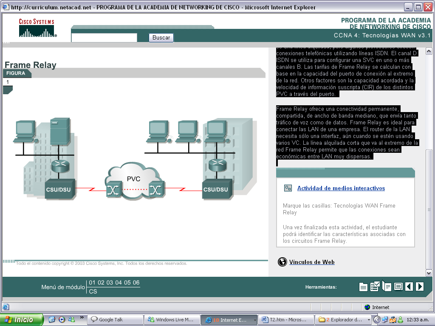Image resolution: width=435 pixels, height=326 pixels.
Task: Click the server tower in left building
Action: point(60,132)
